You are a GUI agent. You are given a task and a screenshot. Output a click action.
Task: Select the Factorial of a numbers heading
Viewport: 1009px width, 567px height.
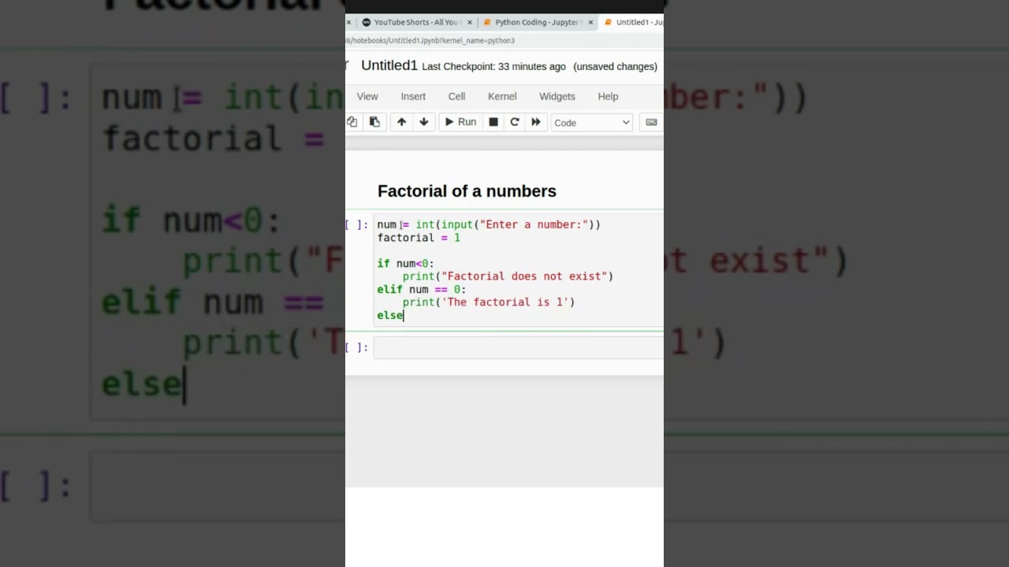coord(467,191)
